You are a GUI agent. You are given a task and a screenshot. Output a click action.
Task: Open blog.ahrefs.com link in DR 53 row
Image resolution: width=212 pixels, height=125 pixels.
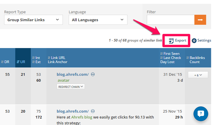click(x=73, y=111)
